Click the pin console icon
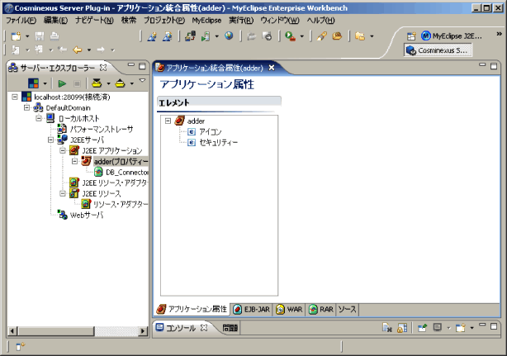Screen dimensions: 507x356 (422, 328)
